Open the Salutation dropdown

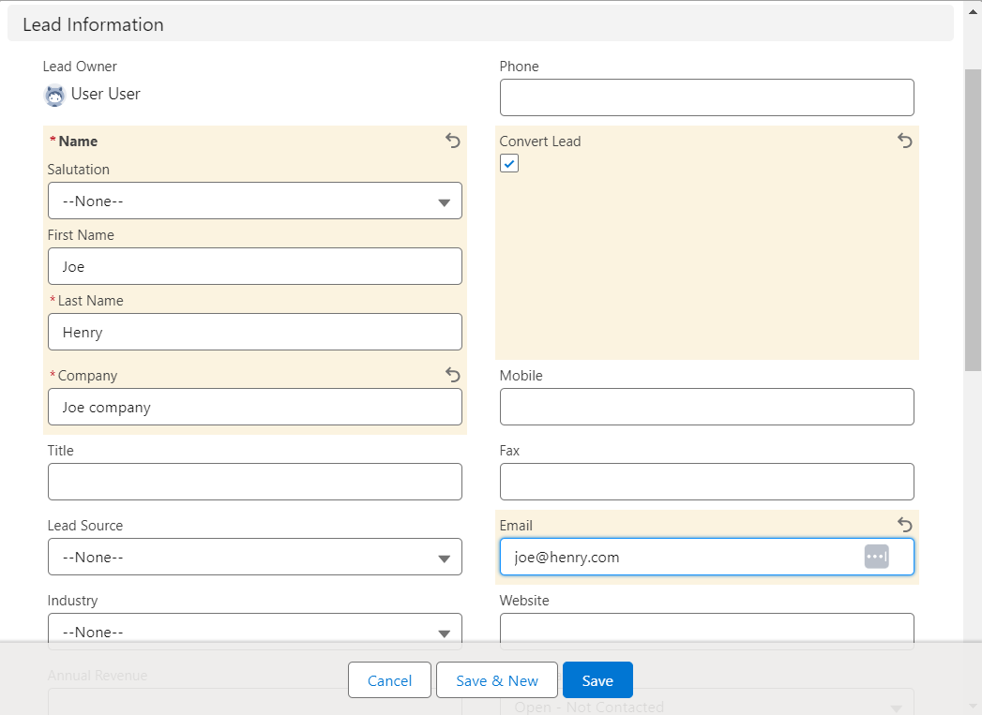pyautogui.click(x=254, y=201)
